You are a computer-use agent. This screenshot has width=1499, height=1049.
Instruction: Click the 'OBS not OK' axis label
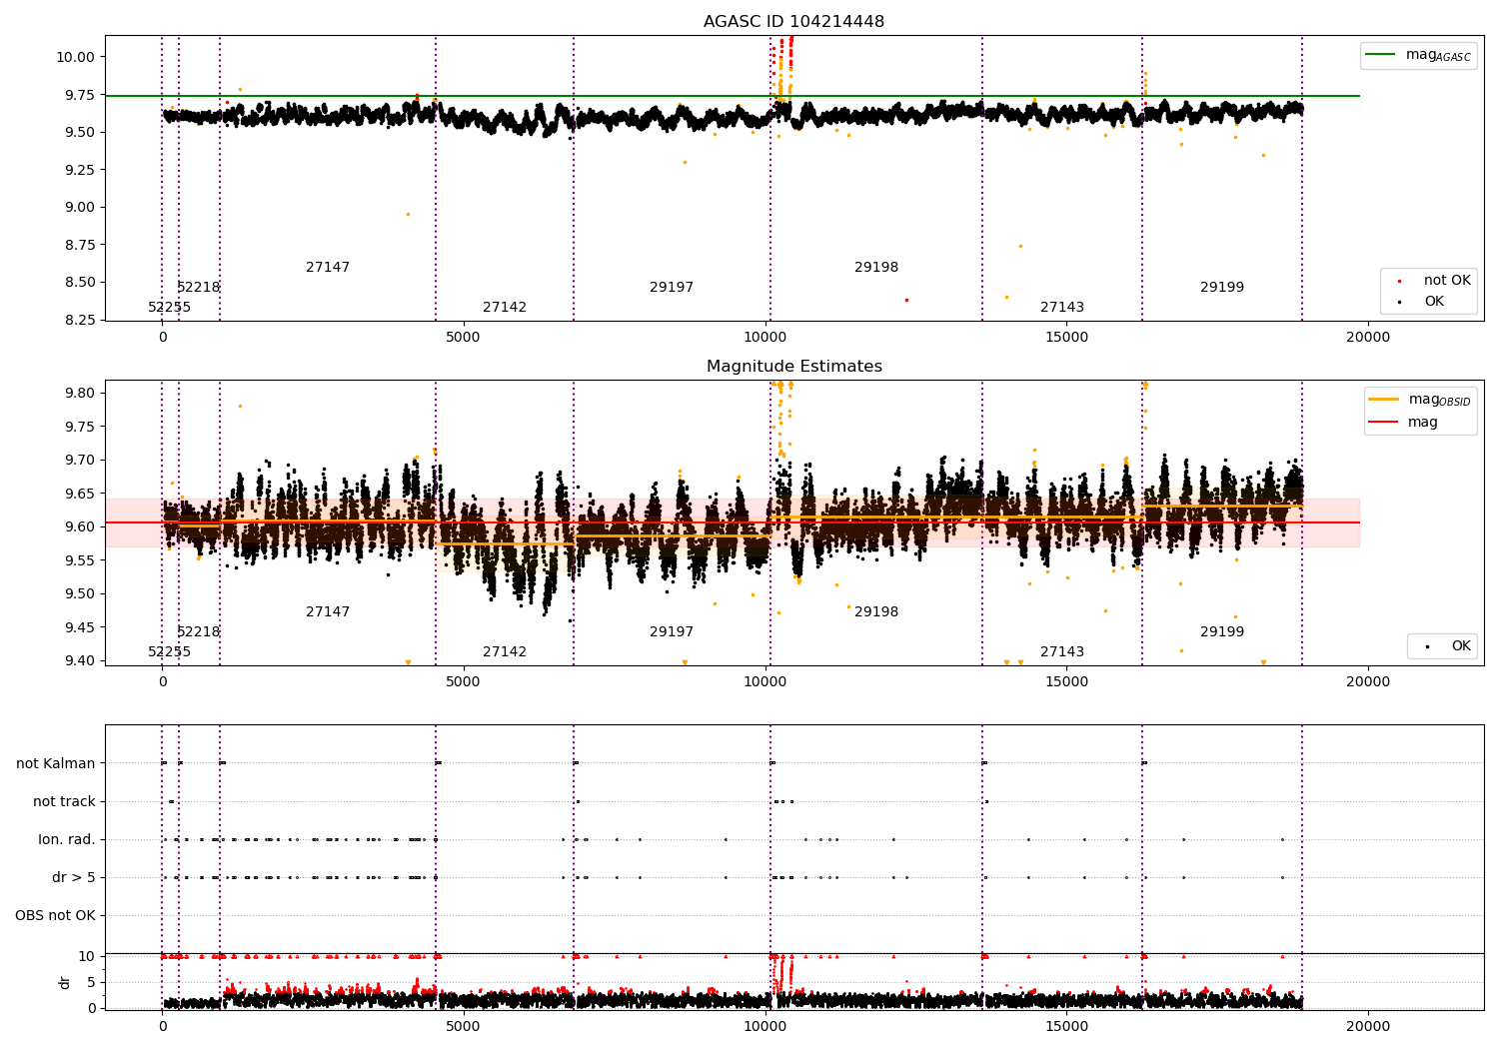pos(56,915)
